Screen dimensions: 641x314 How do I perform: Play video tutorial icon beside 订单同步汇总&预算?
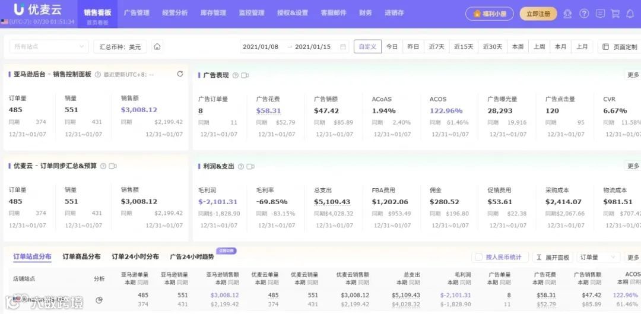pyautogui.click(x=113, y=166)
